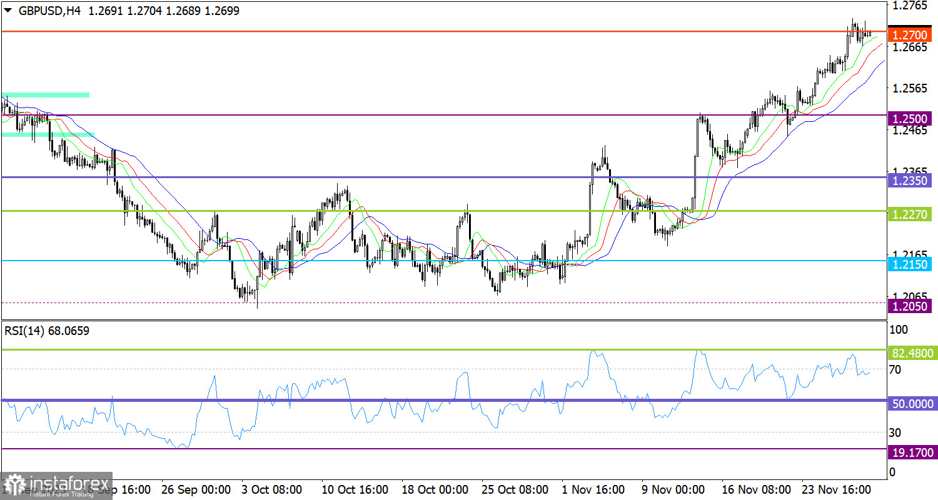Click the 1.2365 price scale value
The width and height of the screenshot is (938, 500).
coord(909,171)
